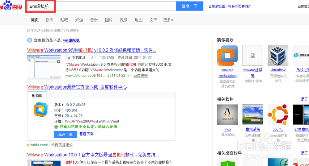Click the 下载地址 button

click(x=76, y=57)
